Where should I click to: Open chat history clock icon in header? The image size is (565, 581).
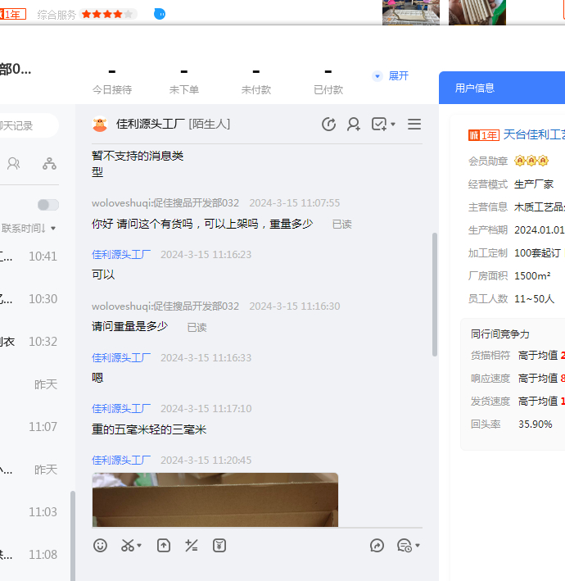tap(328, 124)
